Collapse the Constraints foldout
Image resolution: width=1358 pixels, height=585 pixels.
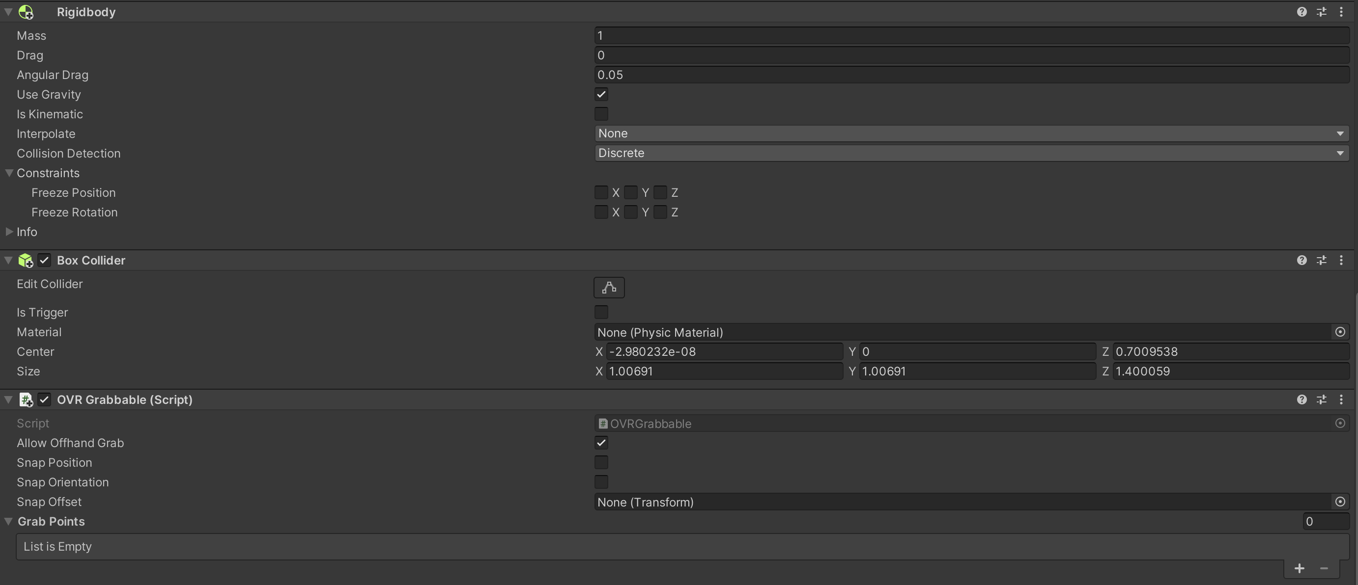(9, 173)
